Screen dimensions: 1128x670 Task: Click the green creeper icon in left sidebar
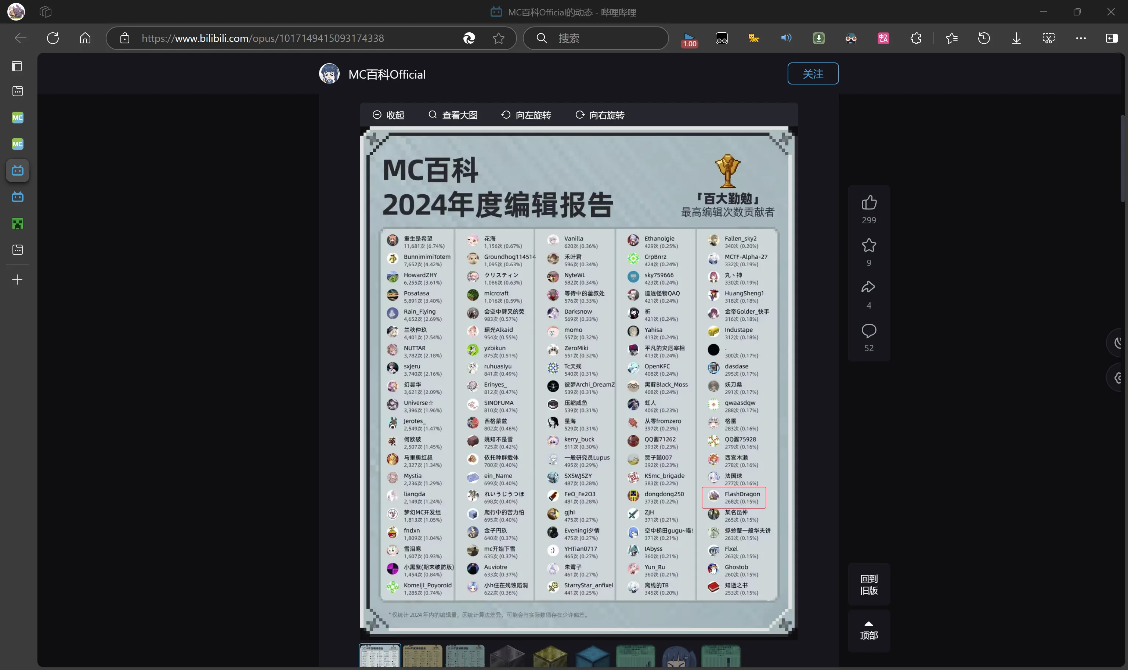click(18, 223)
